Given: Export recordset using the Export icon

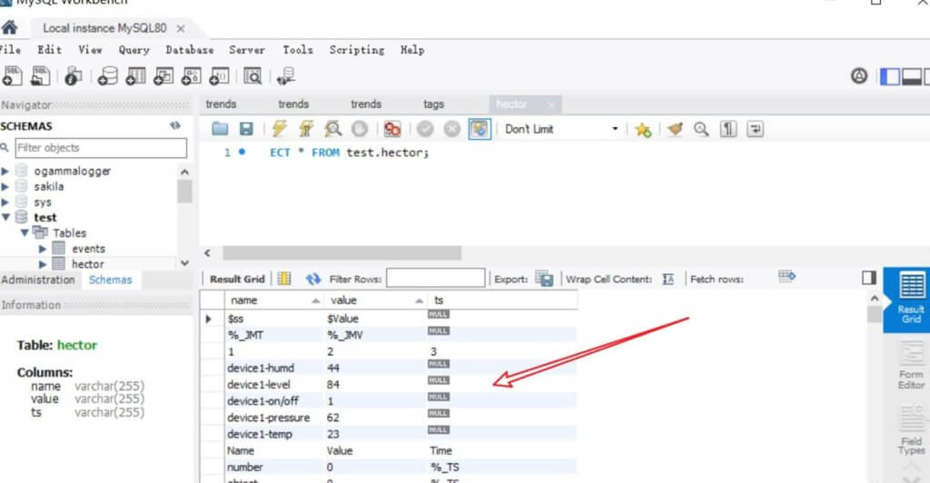Looking at the screenshot, I should coord(544,279).
